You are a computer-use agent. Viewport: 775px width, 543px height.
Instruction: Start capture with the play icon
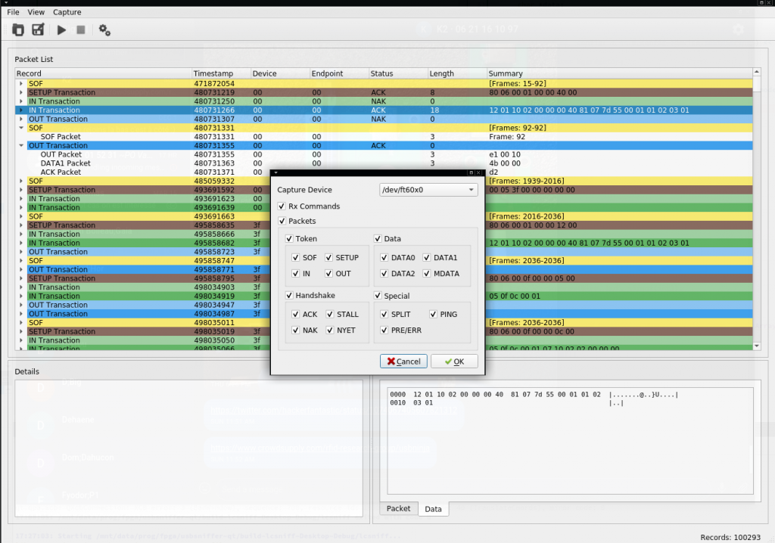click(61, 30)
